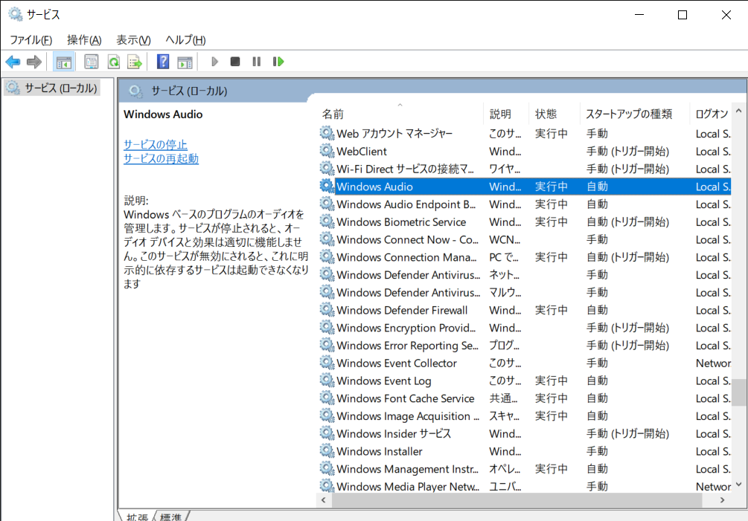Click gear icon beside Windows Insider サービス
The width and height of the screenshot is (748, 521).
coord(327,433)
